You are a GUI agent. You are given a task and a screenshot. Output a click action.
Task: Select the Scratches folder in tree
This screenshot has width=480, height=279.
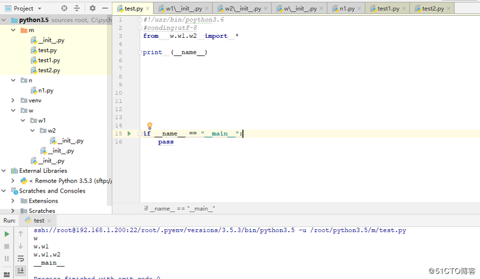tap(38, 211)
